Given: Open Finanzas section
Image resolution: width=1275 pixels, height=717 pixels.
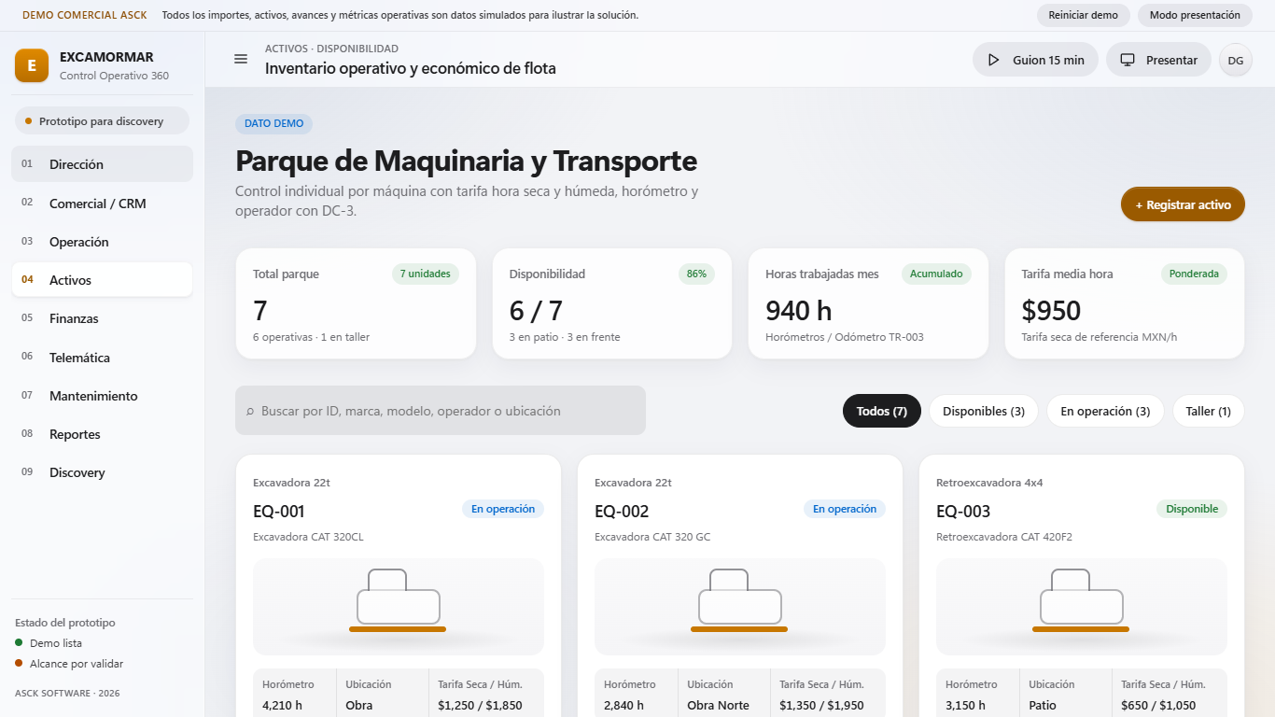Looking at the screenshot, I should pyautogui.click(x=103, y=318).
